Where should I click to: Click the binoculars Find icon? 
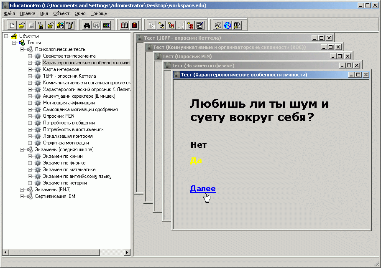point(87,25)
